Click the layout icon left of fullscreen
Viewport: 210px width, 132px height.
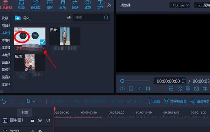[x=171, y=89]
